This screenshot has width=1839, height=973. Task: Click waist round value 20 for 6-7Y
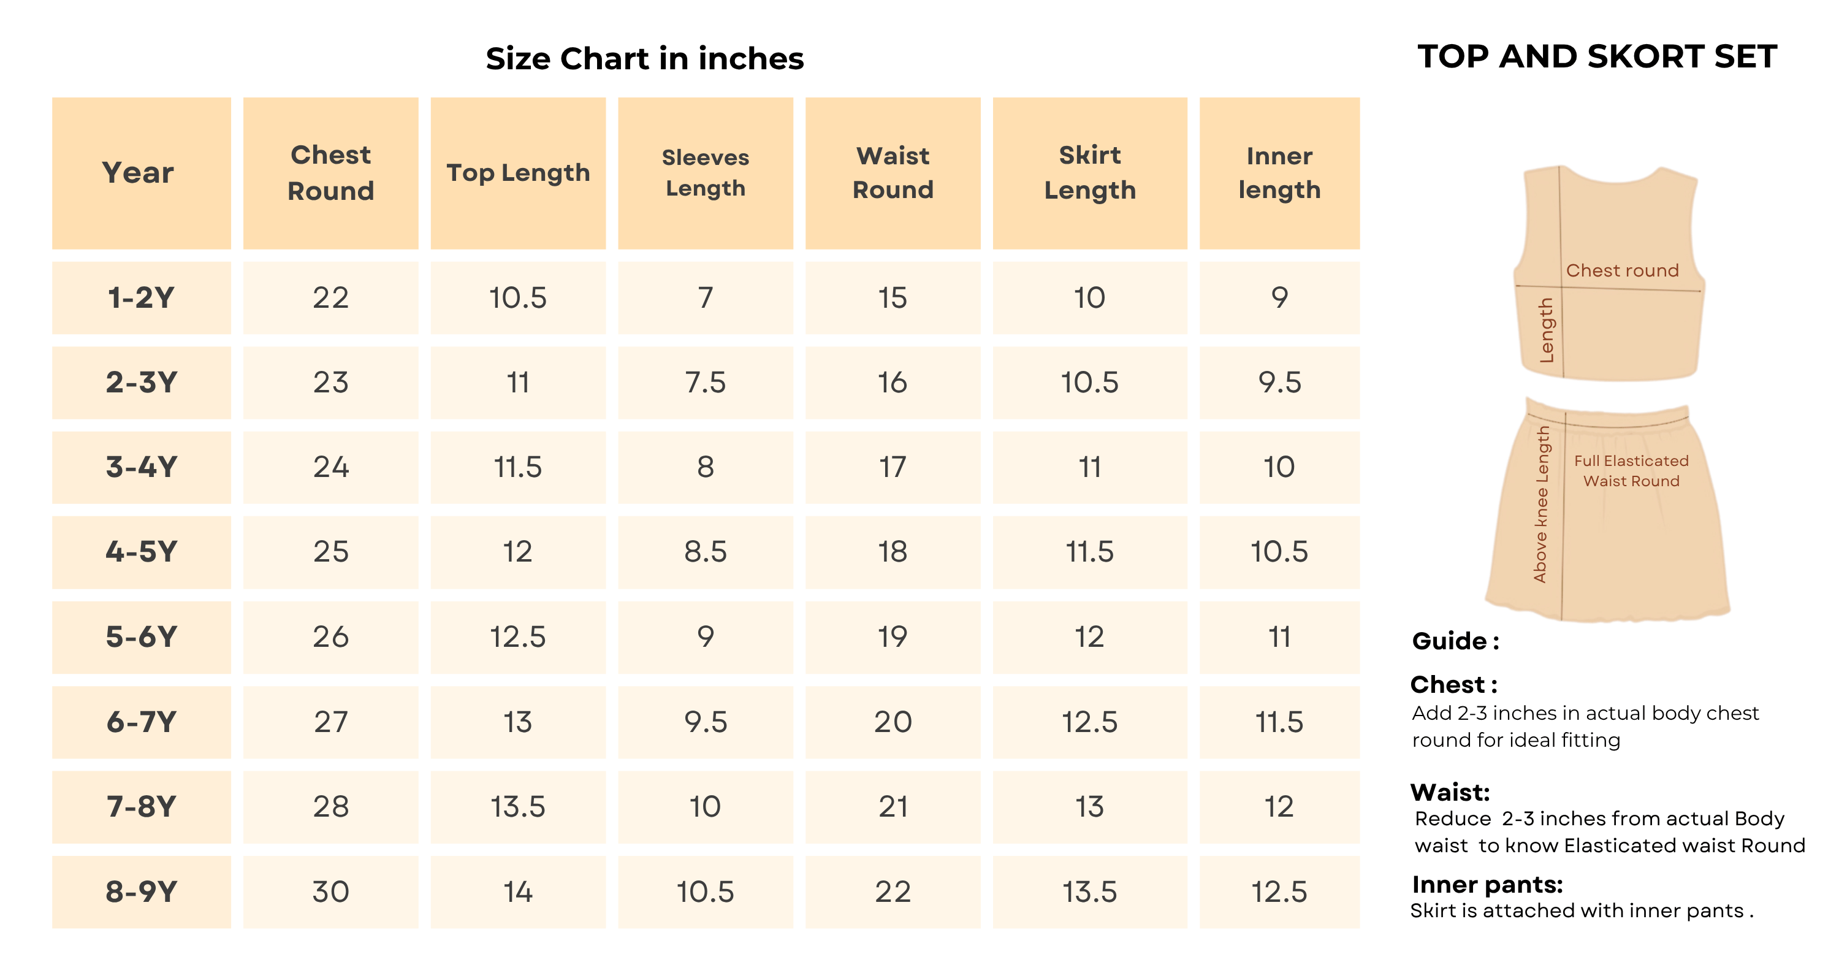click(x=893, y=722)
